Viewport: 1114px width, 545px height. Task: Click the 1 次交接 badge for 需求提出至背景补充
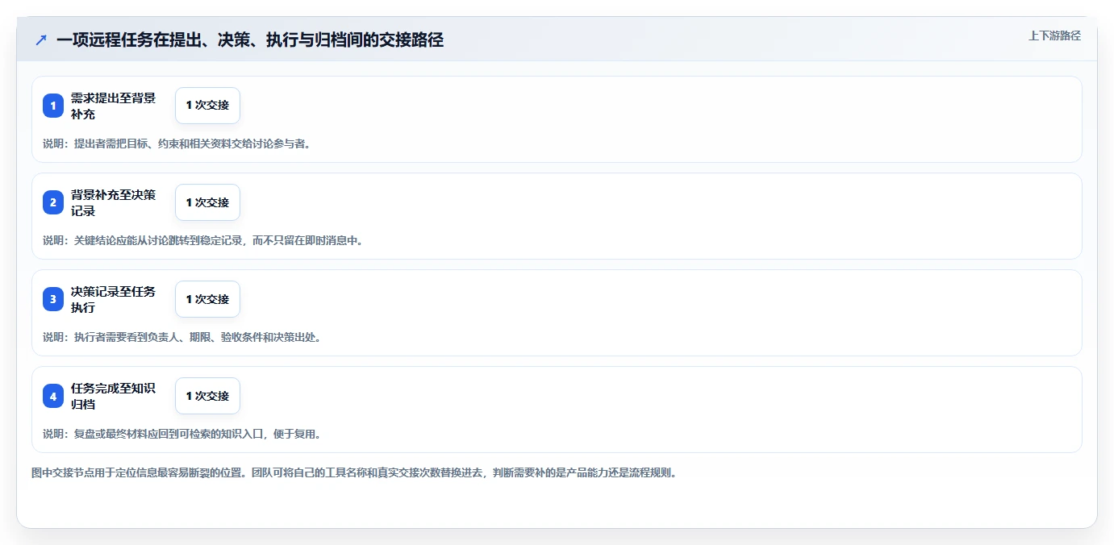tap(207, 106)
